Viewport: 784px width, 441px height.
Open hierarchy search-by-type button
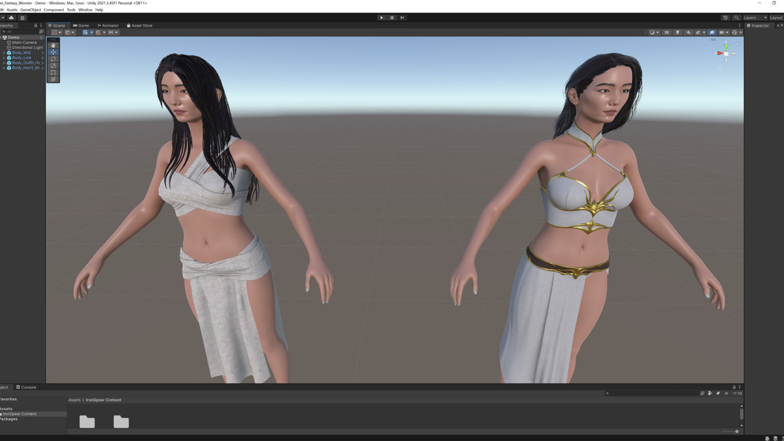(41, 31)
